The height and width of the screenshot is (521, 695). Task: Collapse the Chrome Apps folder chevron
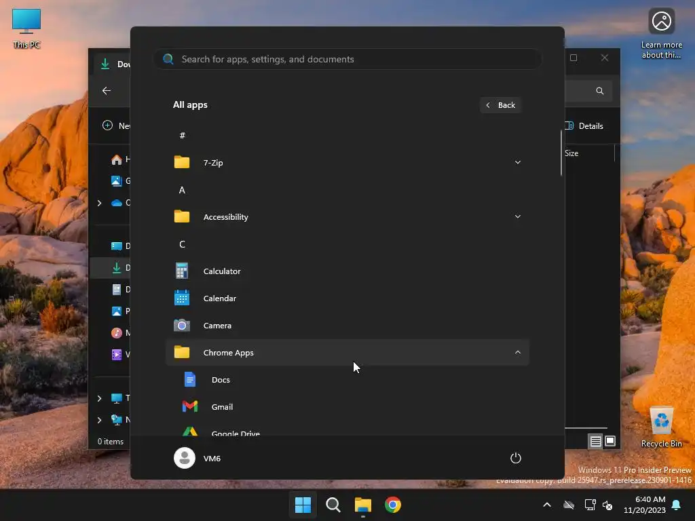pos(517,352)
